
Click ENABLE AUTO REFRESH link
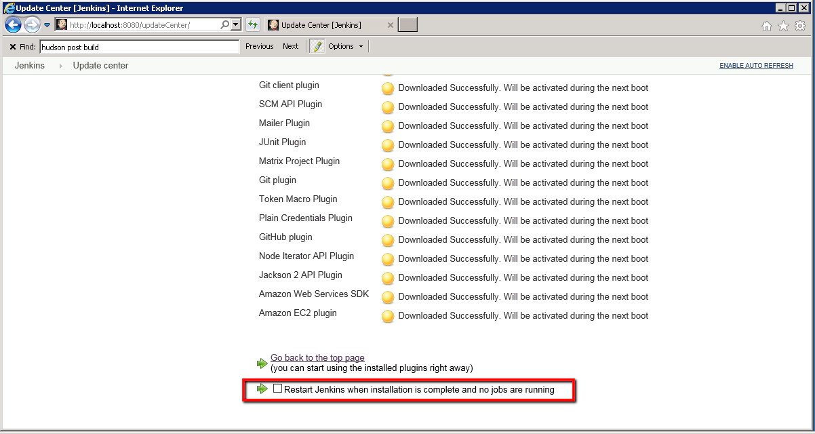pos(756,66)
